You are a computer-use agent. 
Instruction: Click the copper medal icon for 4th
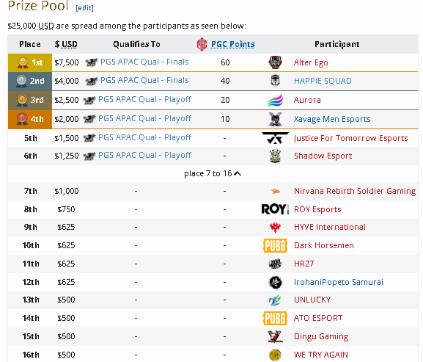[22, 119]
